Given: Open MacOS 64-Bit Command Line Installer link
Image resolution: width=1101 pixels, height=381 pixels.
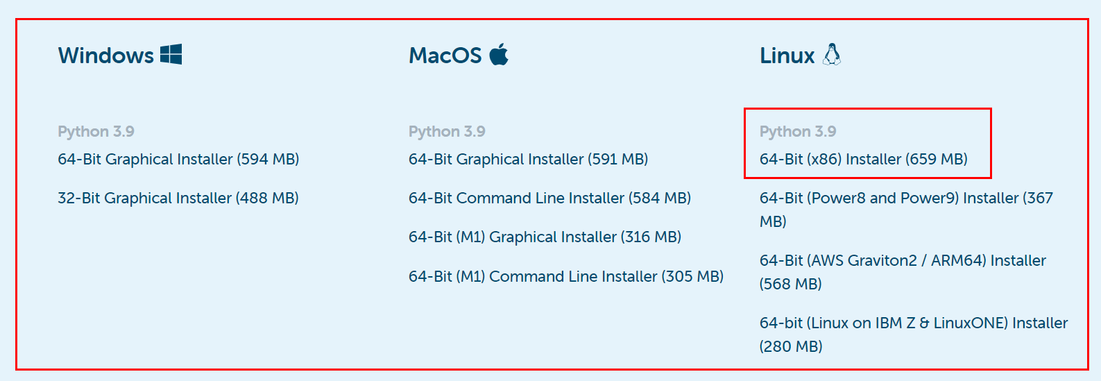Looking at the screenshot, I should (x=549, y=198).
